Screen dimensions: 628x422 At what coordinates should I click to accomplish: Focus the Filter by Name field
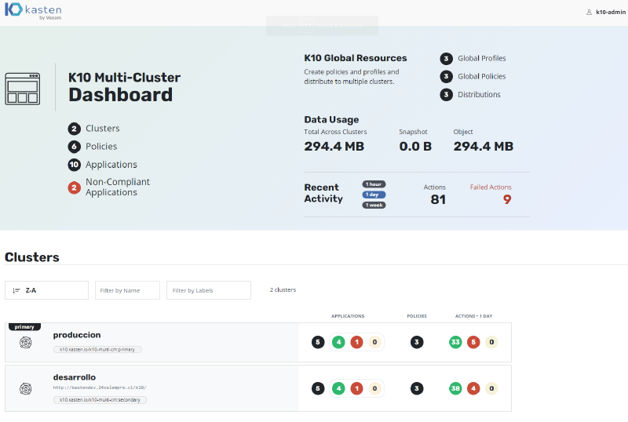[127, 290]
